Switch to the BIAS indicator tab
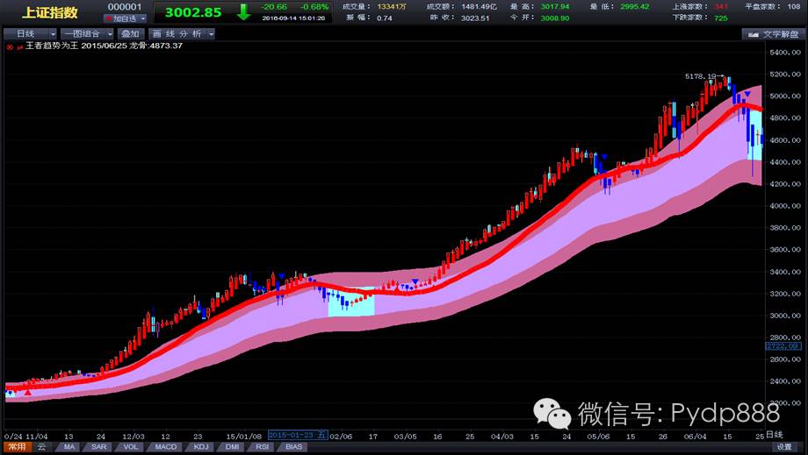Viewport: 808px width, 455px height. click(x=293, y=447)
